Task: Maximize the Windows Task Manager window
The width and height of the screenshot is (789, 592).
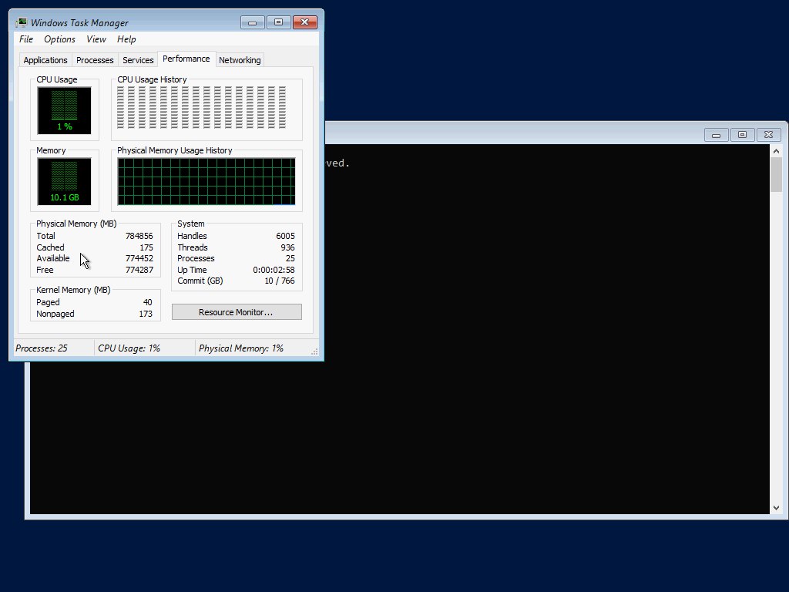Action: (x=278, y=22)
